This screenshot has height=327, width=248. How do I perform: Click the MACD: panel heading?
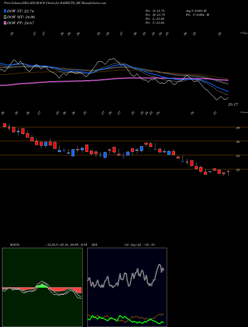pyautogui.click(x=15, y=245)
